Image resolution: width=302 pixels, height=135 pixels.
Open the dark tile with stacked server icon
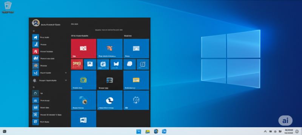[110, 80]
